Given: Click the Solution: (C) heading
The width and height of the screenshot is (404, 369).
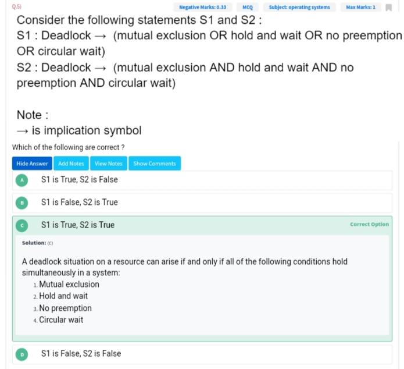Looking at the screenshot, I should 38,243.
